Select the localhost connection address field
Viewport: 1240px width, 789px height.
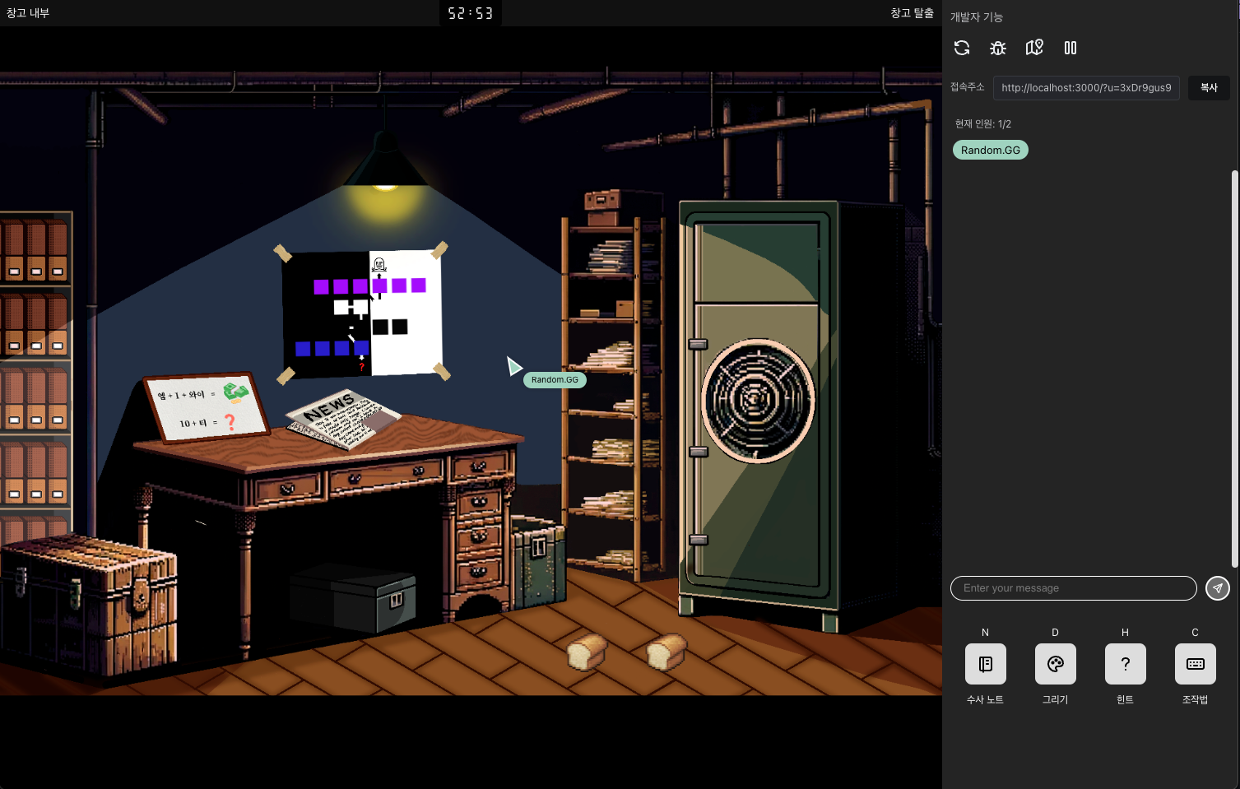point(1086,88)
